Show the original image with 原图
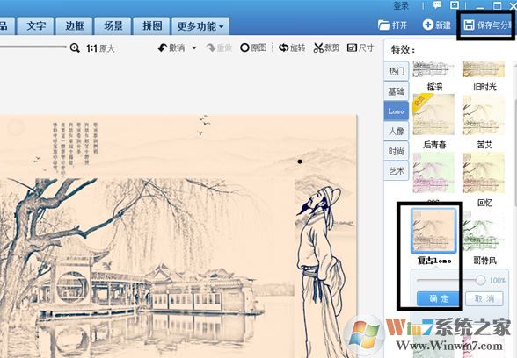 253,48
